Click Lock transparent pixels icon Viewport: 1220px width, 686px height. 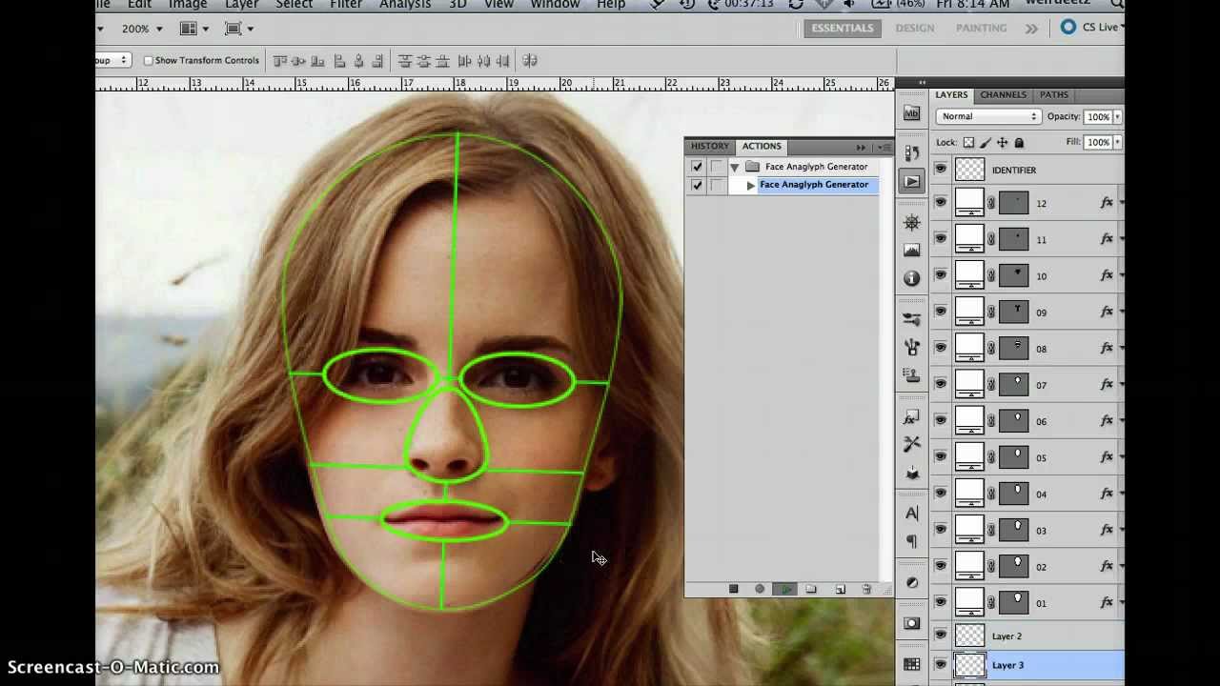(x=968, y=143)
